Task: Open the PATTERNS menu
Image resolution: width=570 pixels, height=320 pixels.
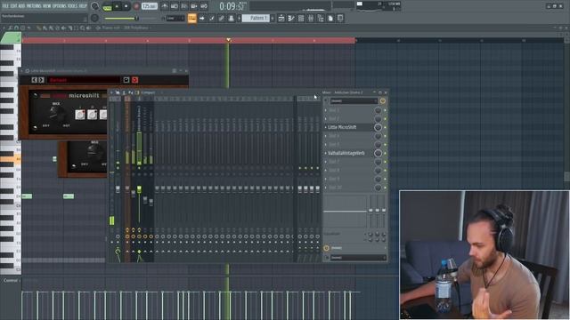Action: point(34,6)
